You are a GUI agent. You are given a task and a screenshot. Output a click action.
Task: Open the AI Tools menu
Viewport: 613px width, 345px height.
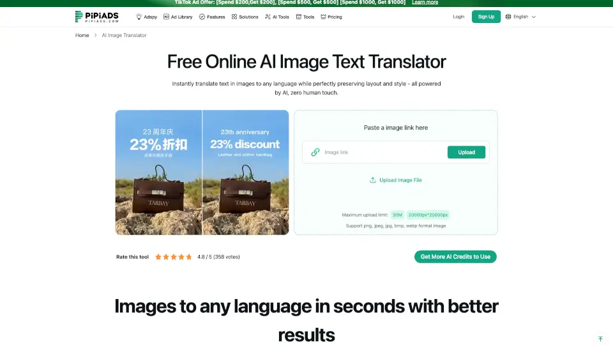(277, 17)
